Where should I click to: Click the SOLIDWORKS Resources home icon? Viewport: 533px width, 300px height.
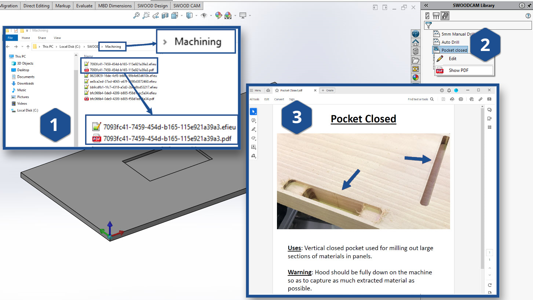[416, 43]
